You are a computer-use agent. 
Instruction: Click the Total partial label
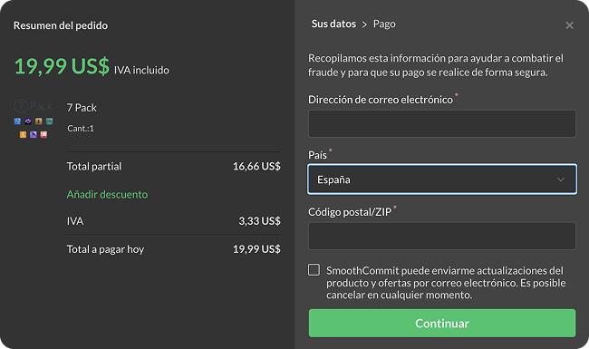(94, 167)
